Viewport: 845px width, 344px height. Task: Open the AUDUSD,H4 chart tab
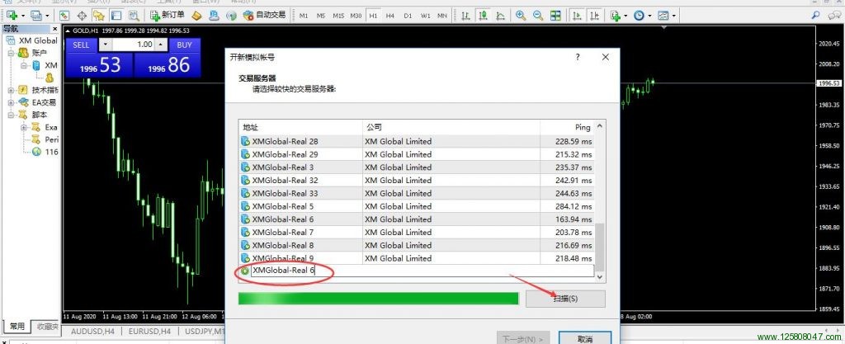pyautogui.click(x=91, y=332)
